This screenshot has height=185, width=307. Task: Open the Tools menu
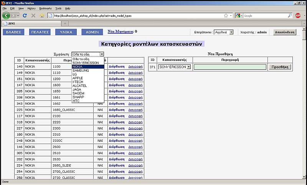pos(58,8)
